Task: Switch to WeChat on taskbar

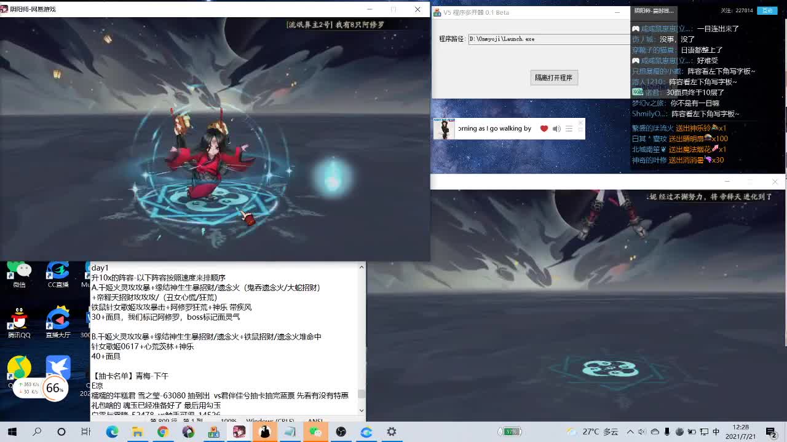Action: 315,432
